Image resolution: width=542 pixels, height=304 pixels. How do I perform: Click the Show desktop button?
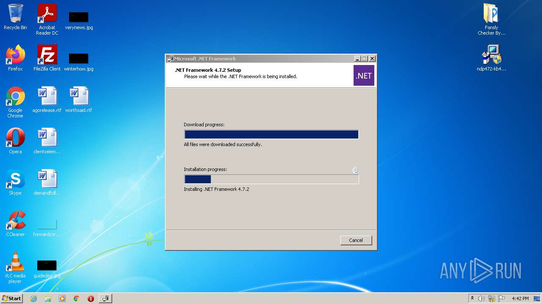click(537, 299)
